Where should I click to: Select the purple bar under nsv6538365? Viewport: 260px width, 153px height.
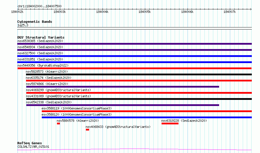[x=134, y=44]
